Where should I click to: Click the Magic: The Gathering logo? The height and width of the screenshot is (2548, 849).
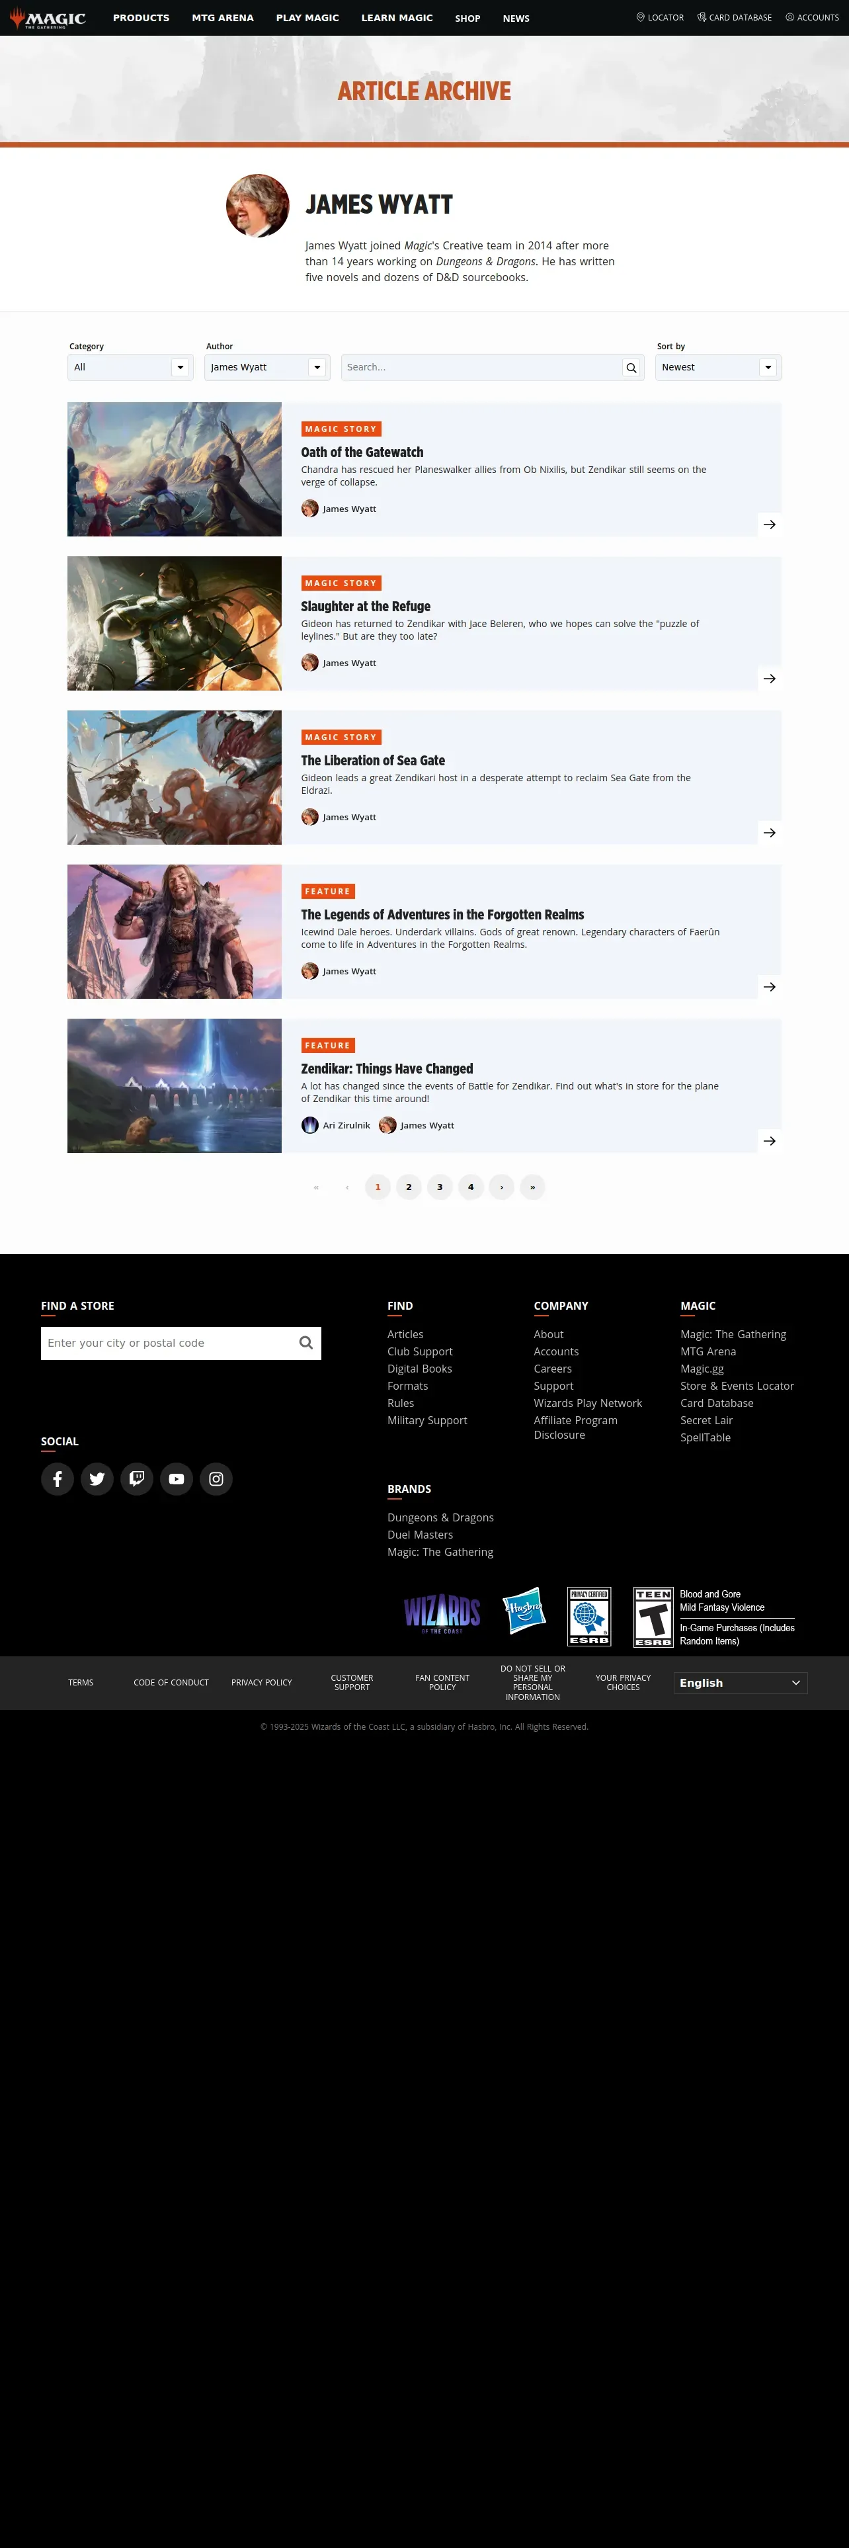coord(48,18)
